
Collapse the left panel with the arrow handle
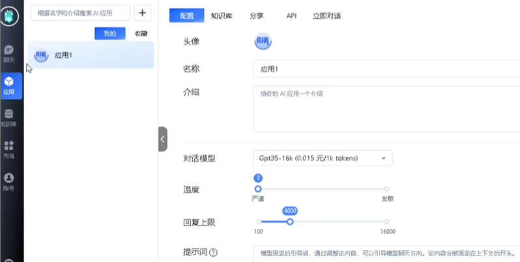(x=162, y=138)
